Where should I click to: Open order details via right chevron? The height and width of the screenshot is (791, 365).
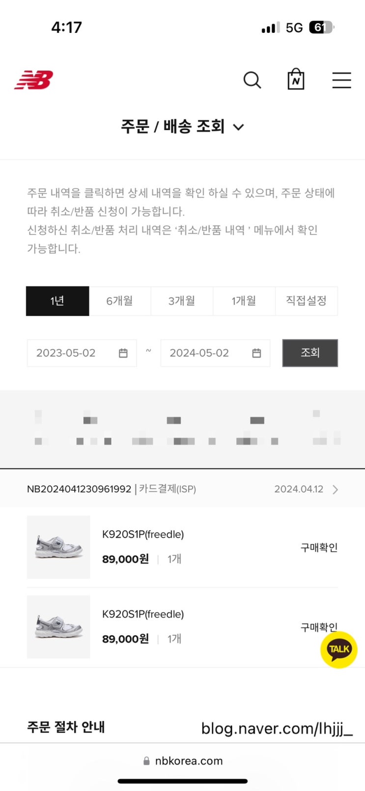(x=335, y=489)
